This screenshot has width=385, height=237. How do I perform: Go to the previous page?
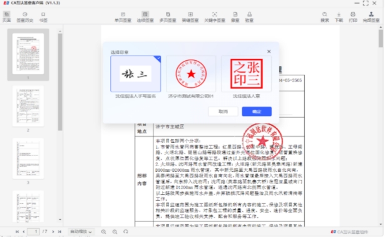coord(24,231)
